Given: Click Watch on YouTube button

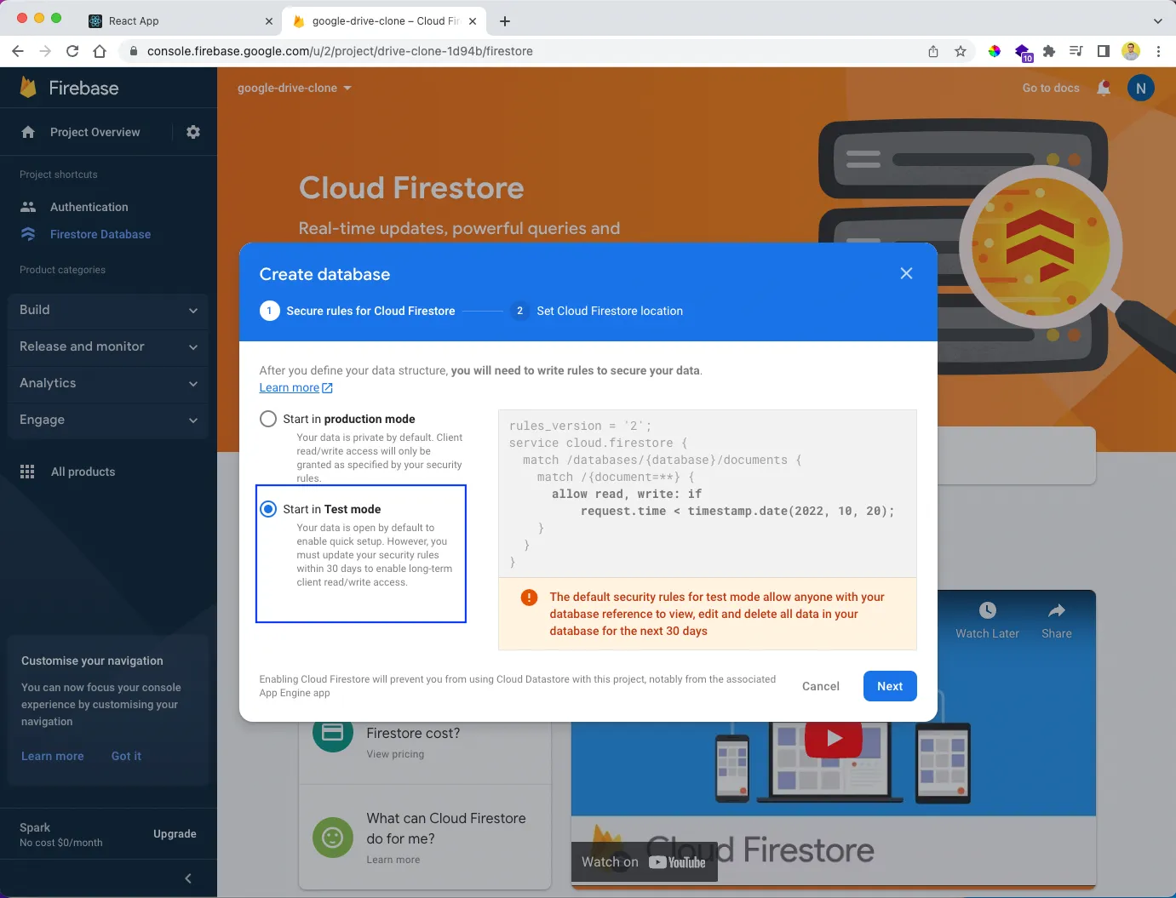Looking at the screenshot, I should [x=645, y=862].
